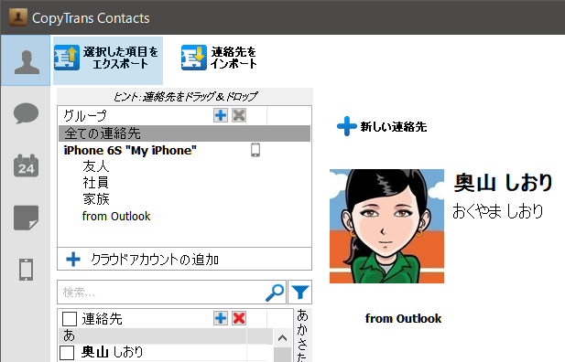Jump to あ in the kana index
The width and height of the screenshot is (565, 362).
point(302,315)
